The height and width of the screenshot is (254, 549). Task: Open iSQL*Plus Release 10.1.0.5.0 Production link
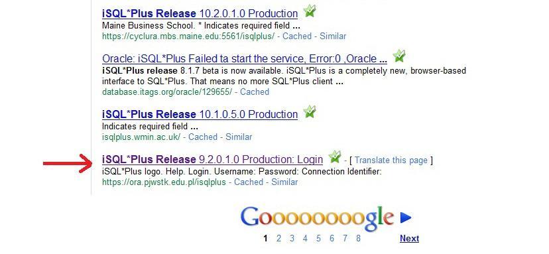[x=200, y=114]
